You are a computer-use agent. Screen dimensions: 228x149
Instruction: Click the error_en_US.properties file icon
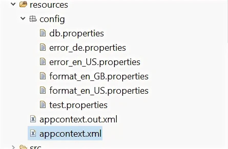click(43, 62)
